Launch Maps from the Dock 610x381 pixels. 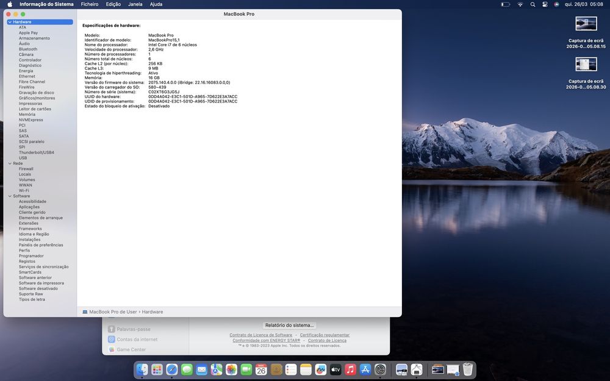click(217, 369)
